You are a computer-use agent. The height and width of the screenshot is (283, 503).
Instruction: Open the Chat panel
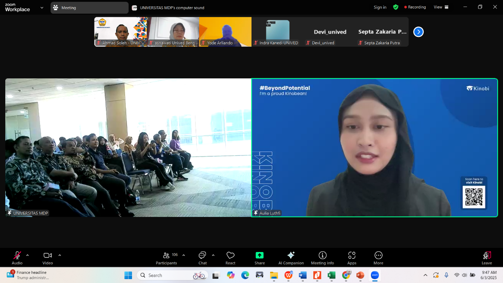click(203, 258)
